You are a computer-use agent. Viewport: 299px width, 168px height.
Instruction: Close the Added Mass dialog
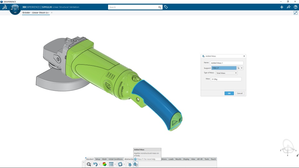tap(244, 56)
